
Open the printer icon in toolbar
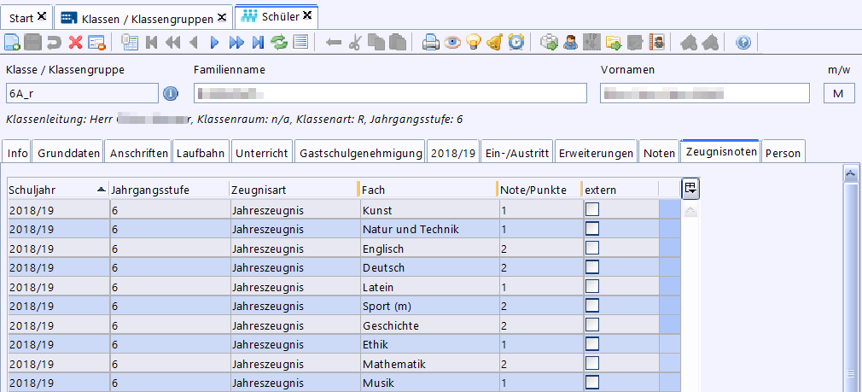(430, 43)
